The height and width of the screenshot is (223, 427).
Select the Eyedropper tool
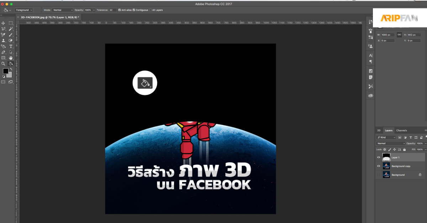coord(3,35)
